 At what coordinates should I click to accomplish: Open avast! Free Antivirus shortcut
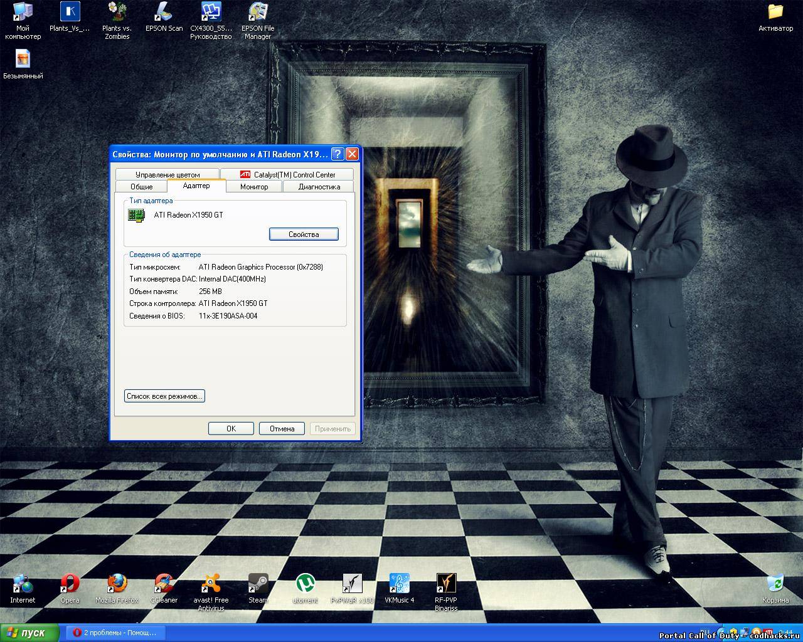[x=211, y=592]
